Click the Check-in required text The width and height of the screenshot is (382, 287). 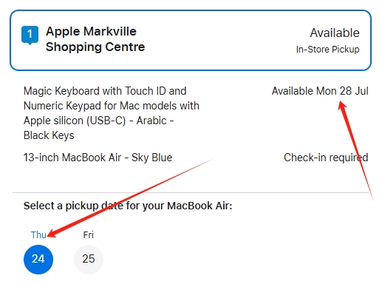click(x=326, y=158)
